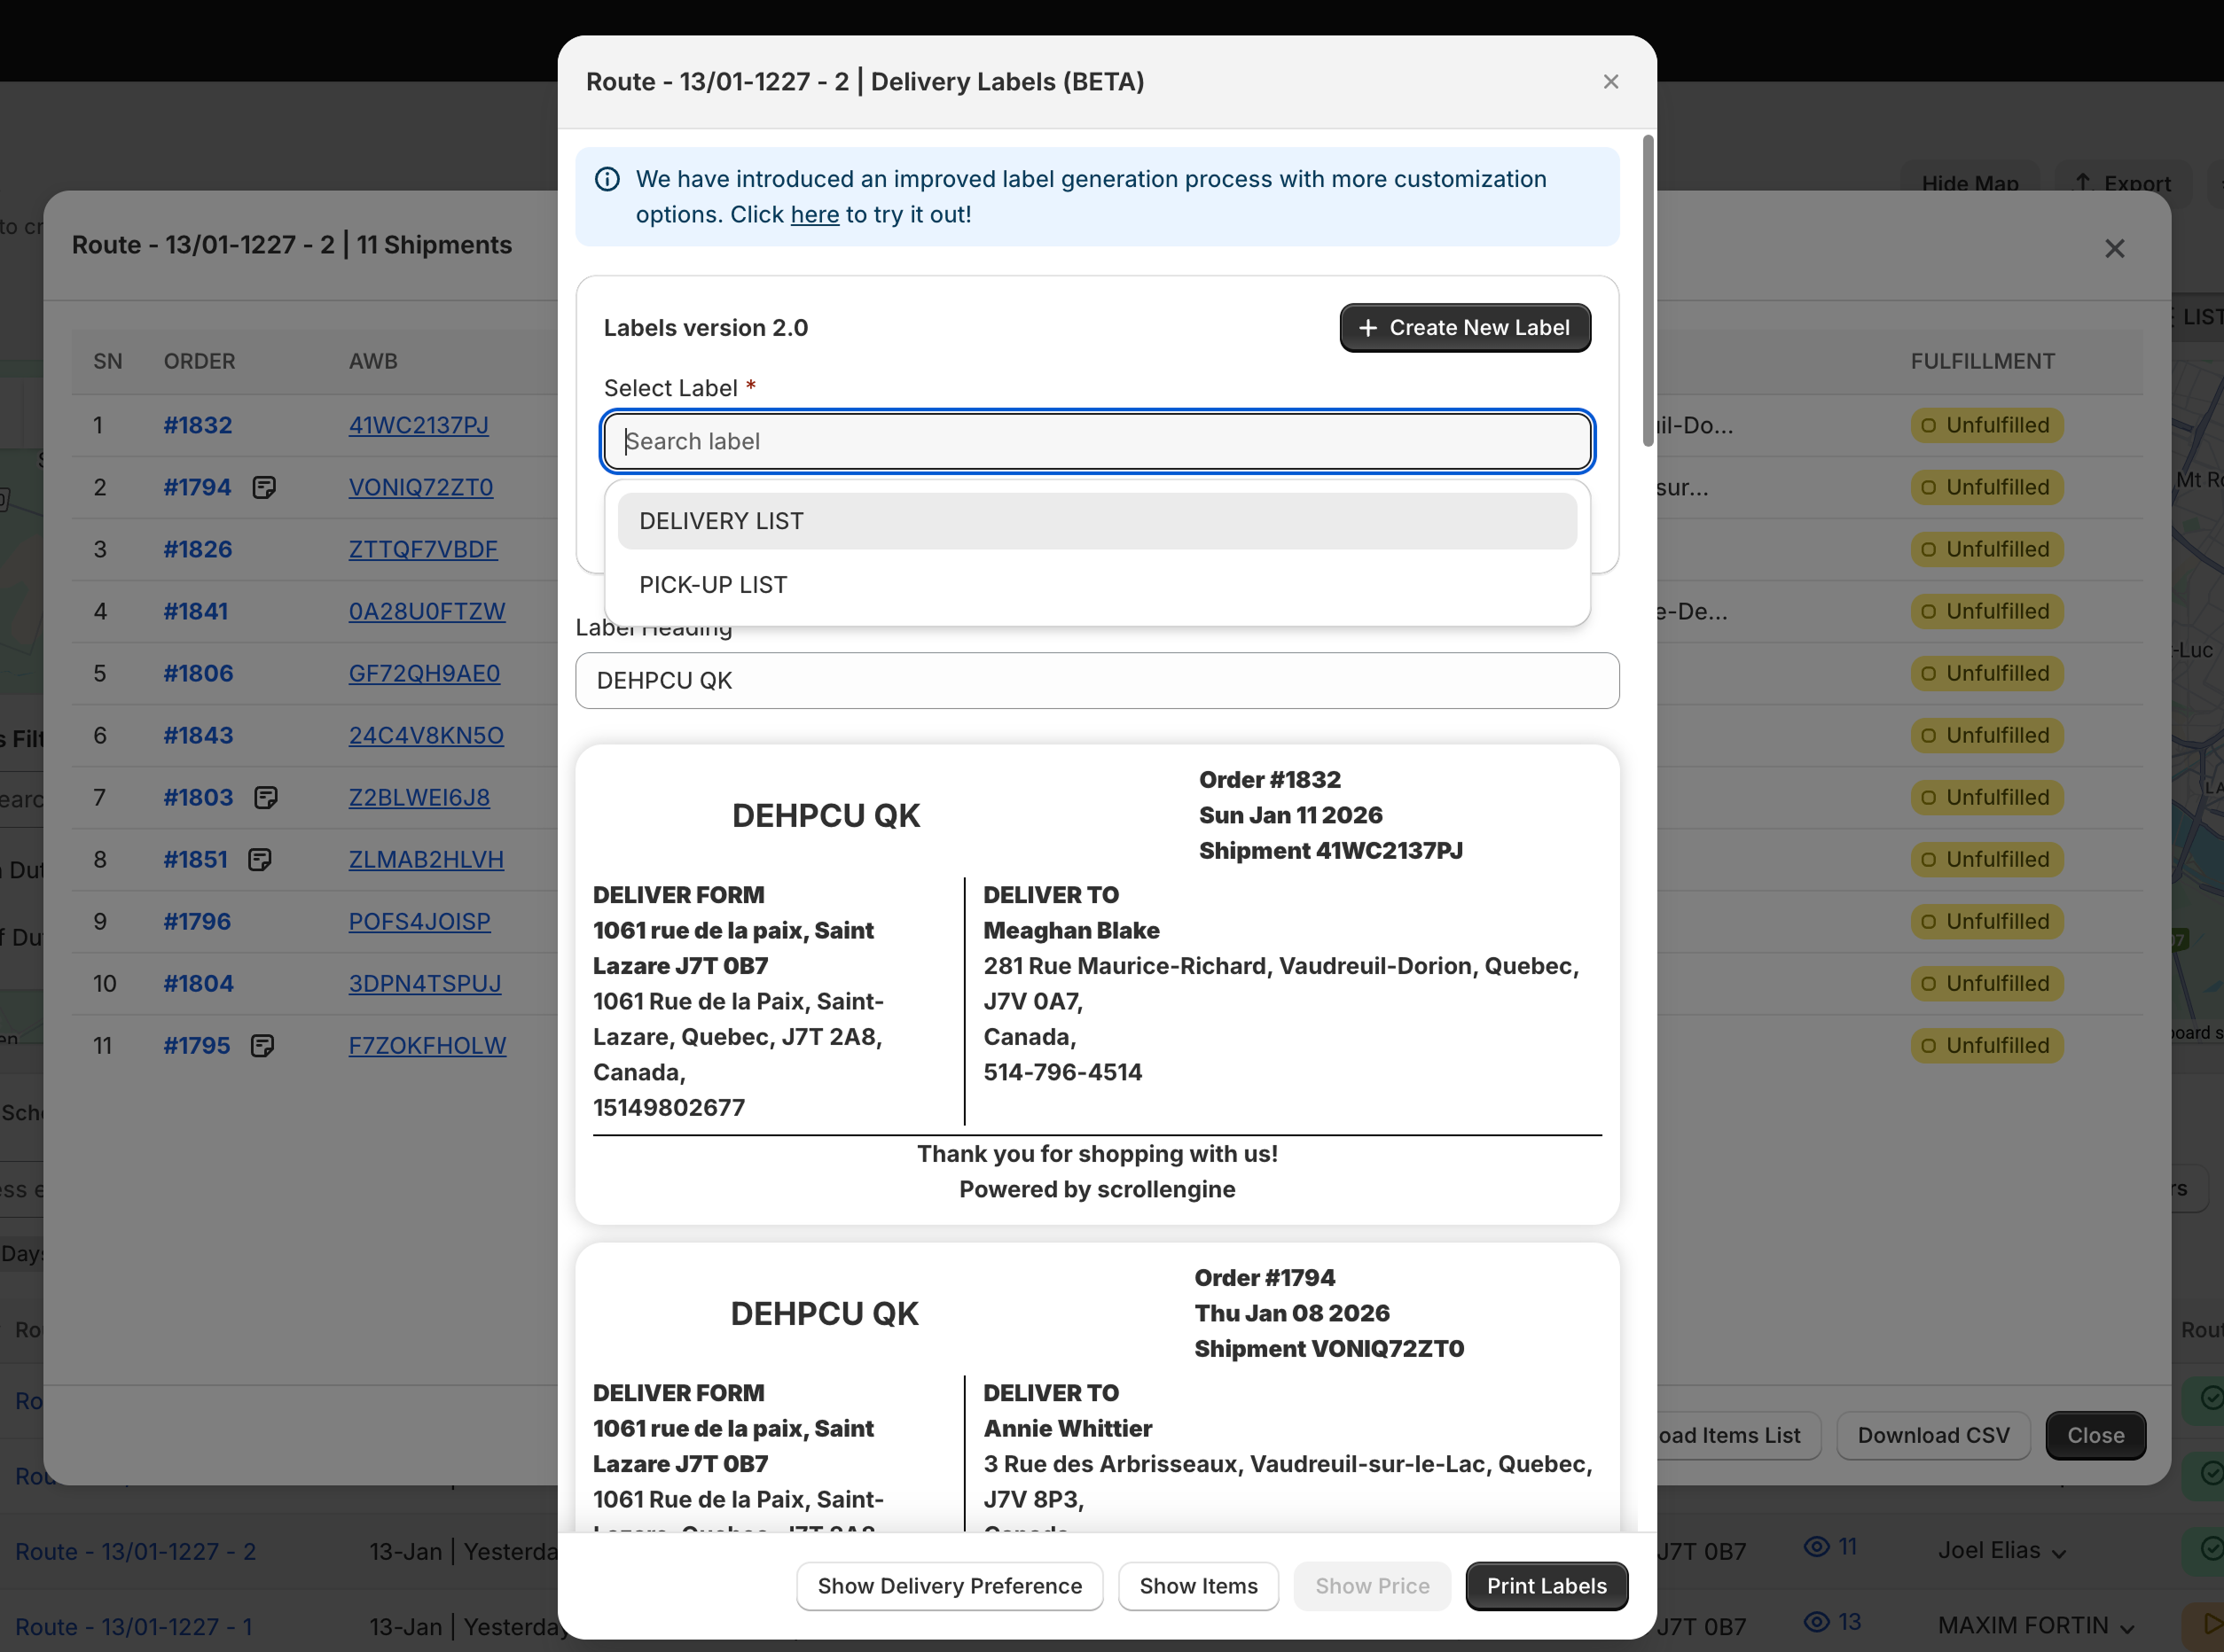Click the note icon beside order #1803
This screenshot has width=2224, height=1652.
(265, 797)
